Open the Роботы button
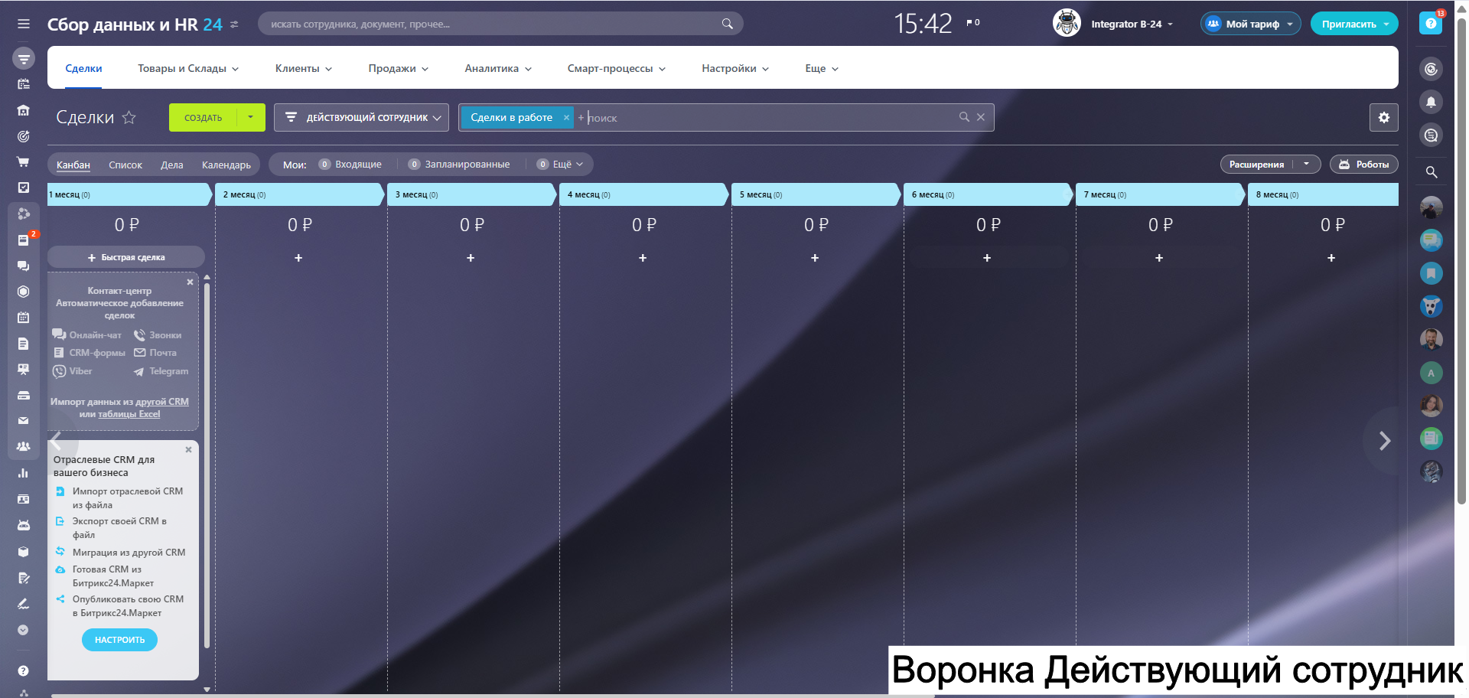This screenshot has width=1469, height=698. pos(1364,165)
